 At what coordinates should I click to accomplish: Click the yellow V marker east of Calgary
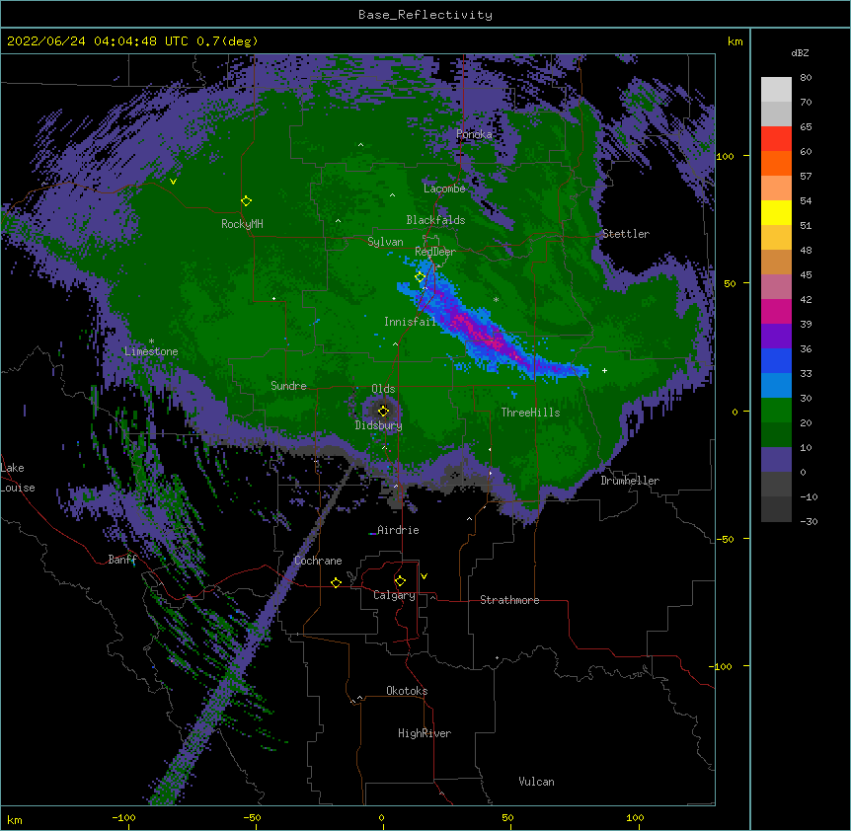[424, 576]
